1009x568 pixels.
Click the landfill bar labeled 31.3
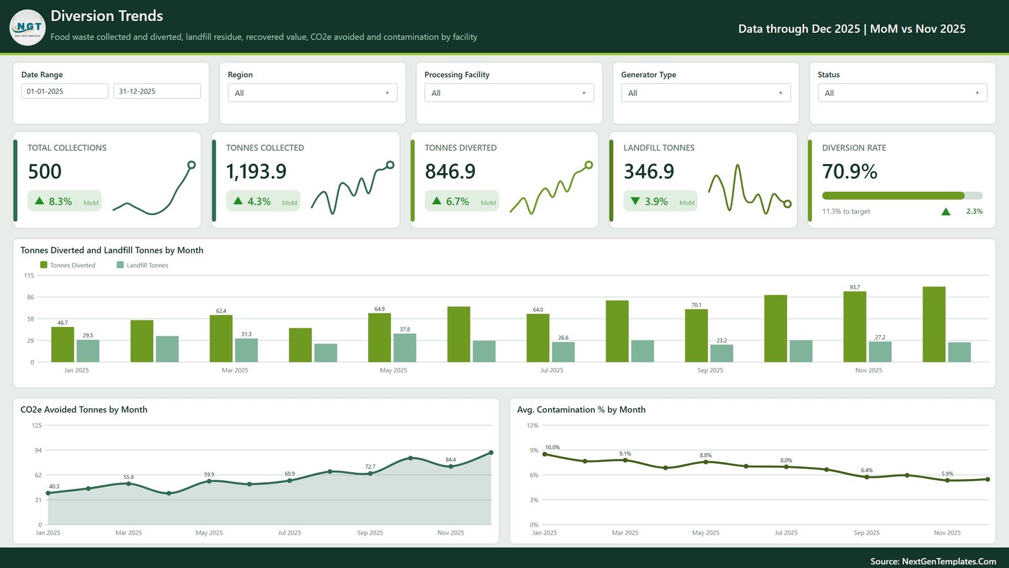click(246, 350)
